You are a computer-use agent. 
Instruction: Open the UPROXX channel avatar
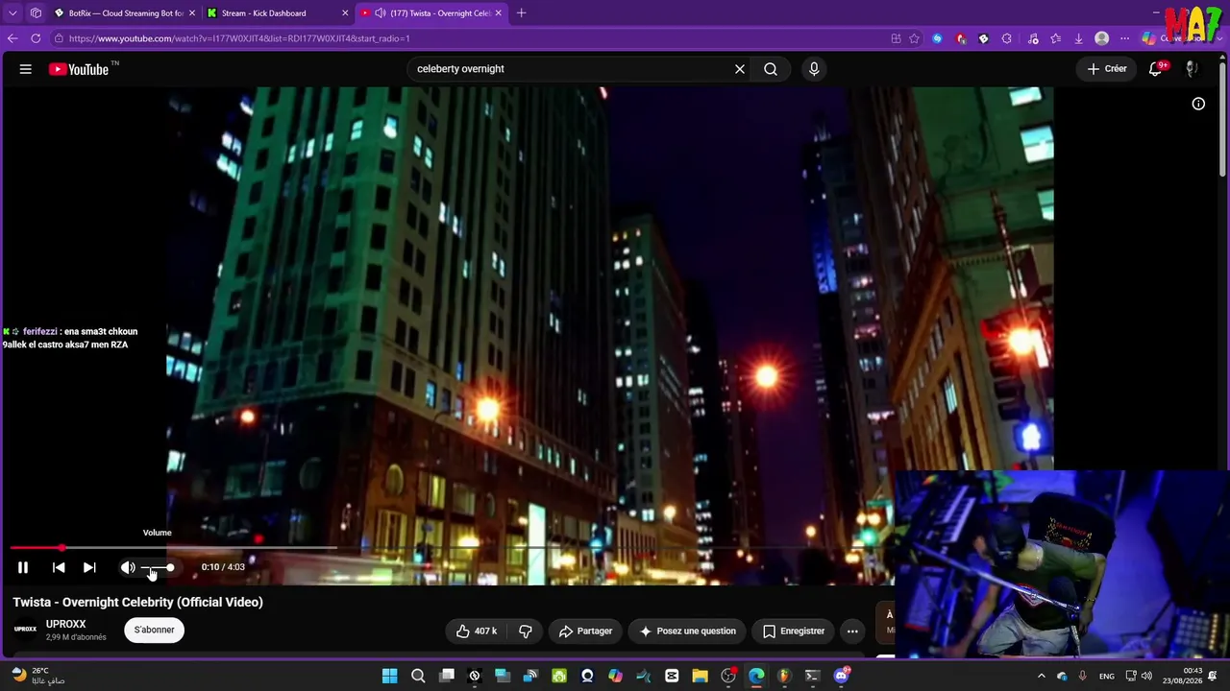(x=26, y=630)
